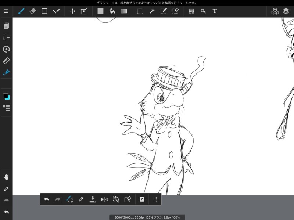Open the selection menu sidebar icon
294x220 pixels.
click(x=6, y=37)
